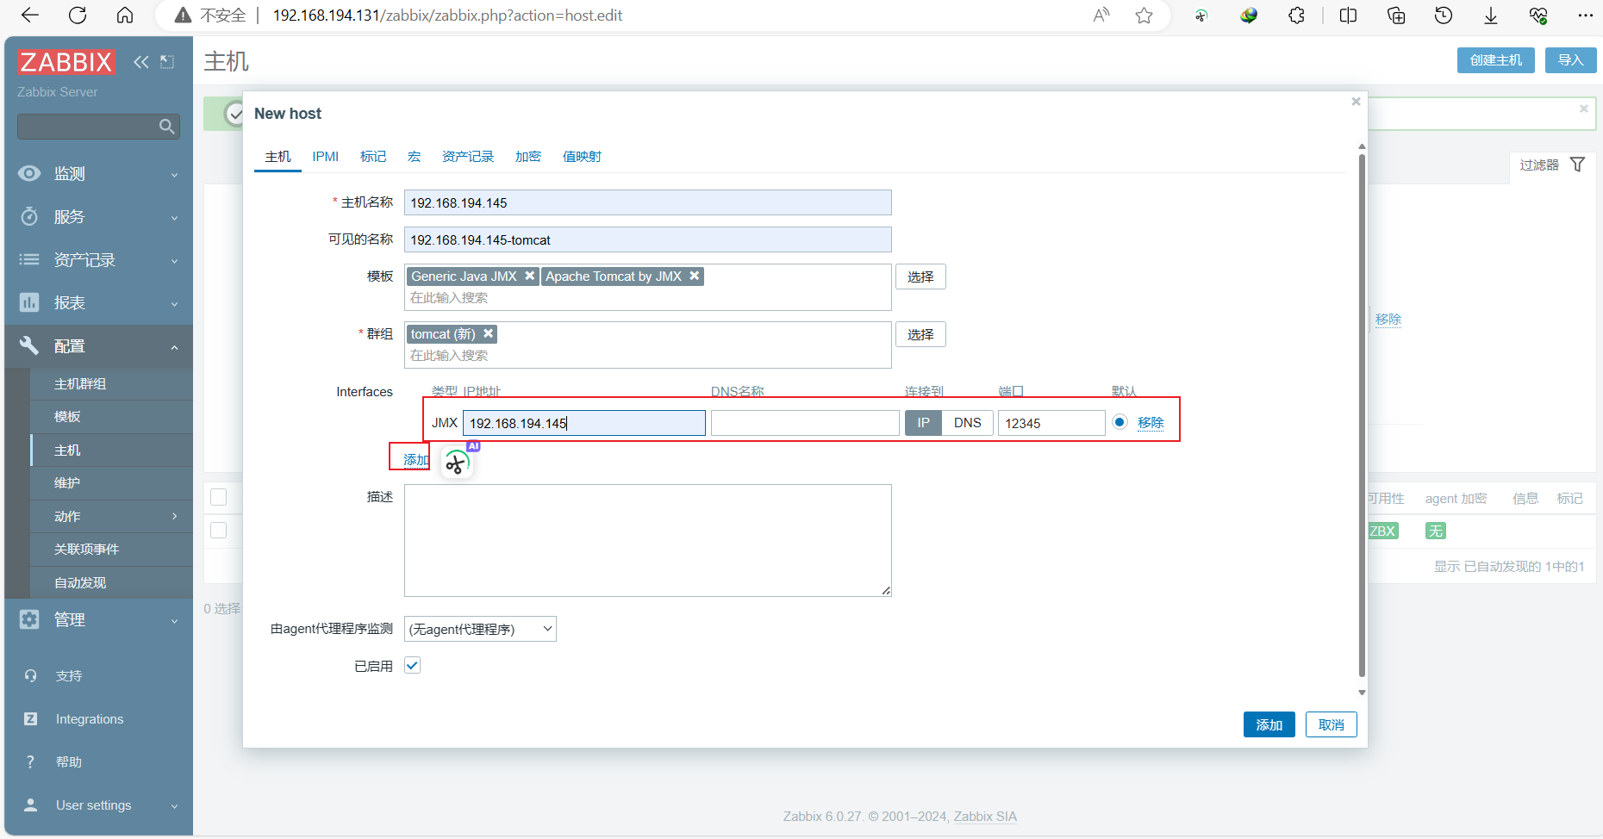
Task: Expand the 报表 reports menu
Action: [x=98, y=303]
